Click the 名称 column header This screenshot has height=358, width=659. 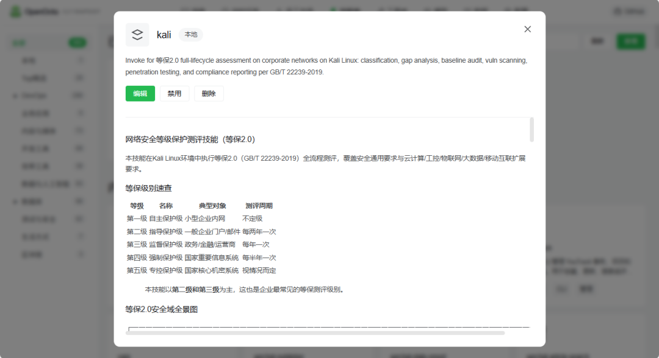point(166,206)
